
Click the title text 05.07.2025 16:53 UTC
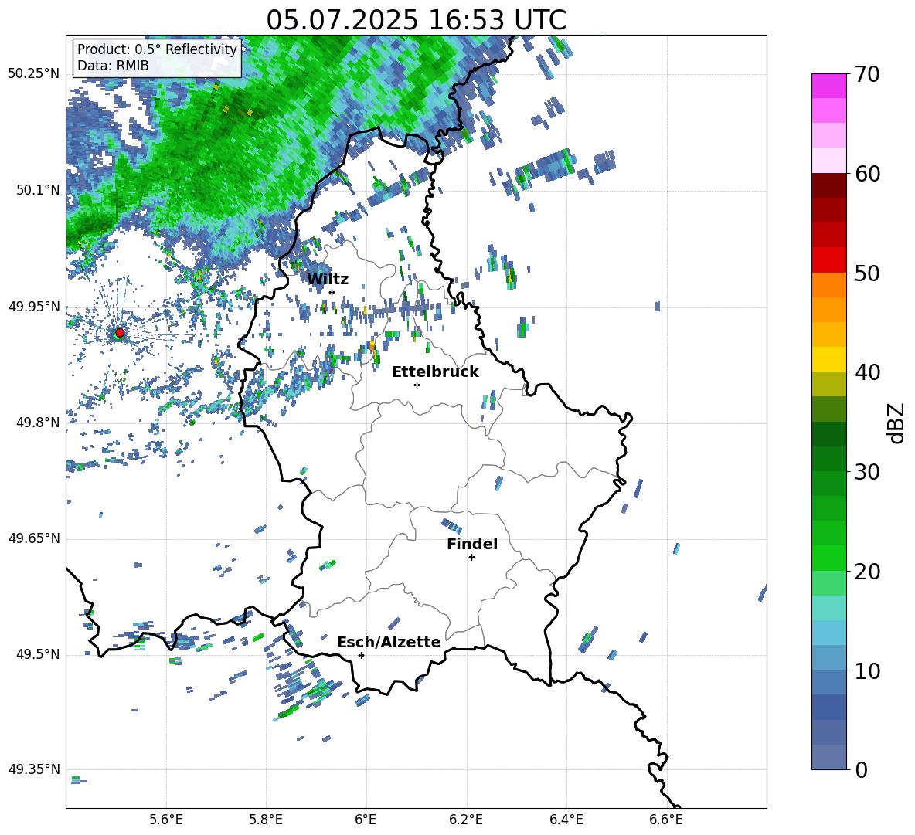coord(416,20)
